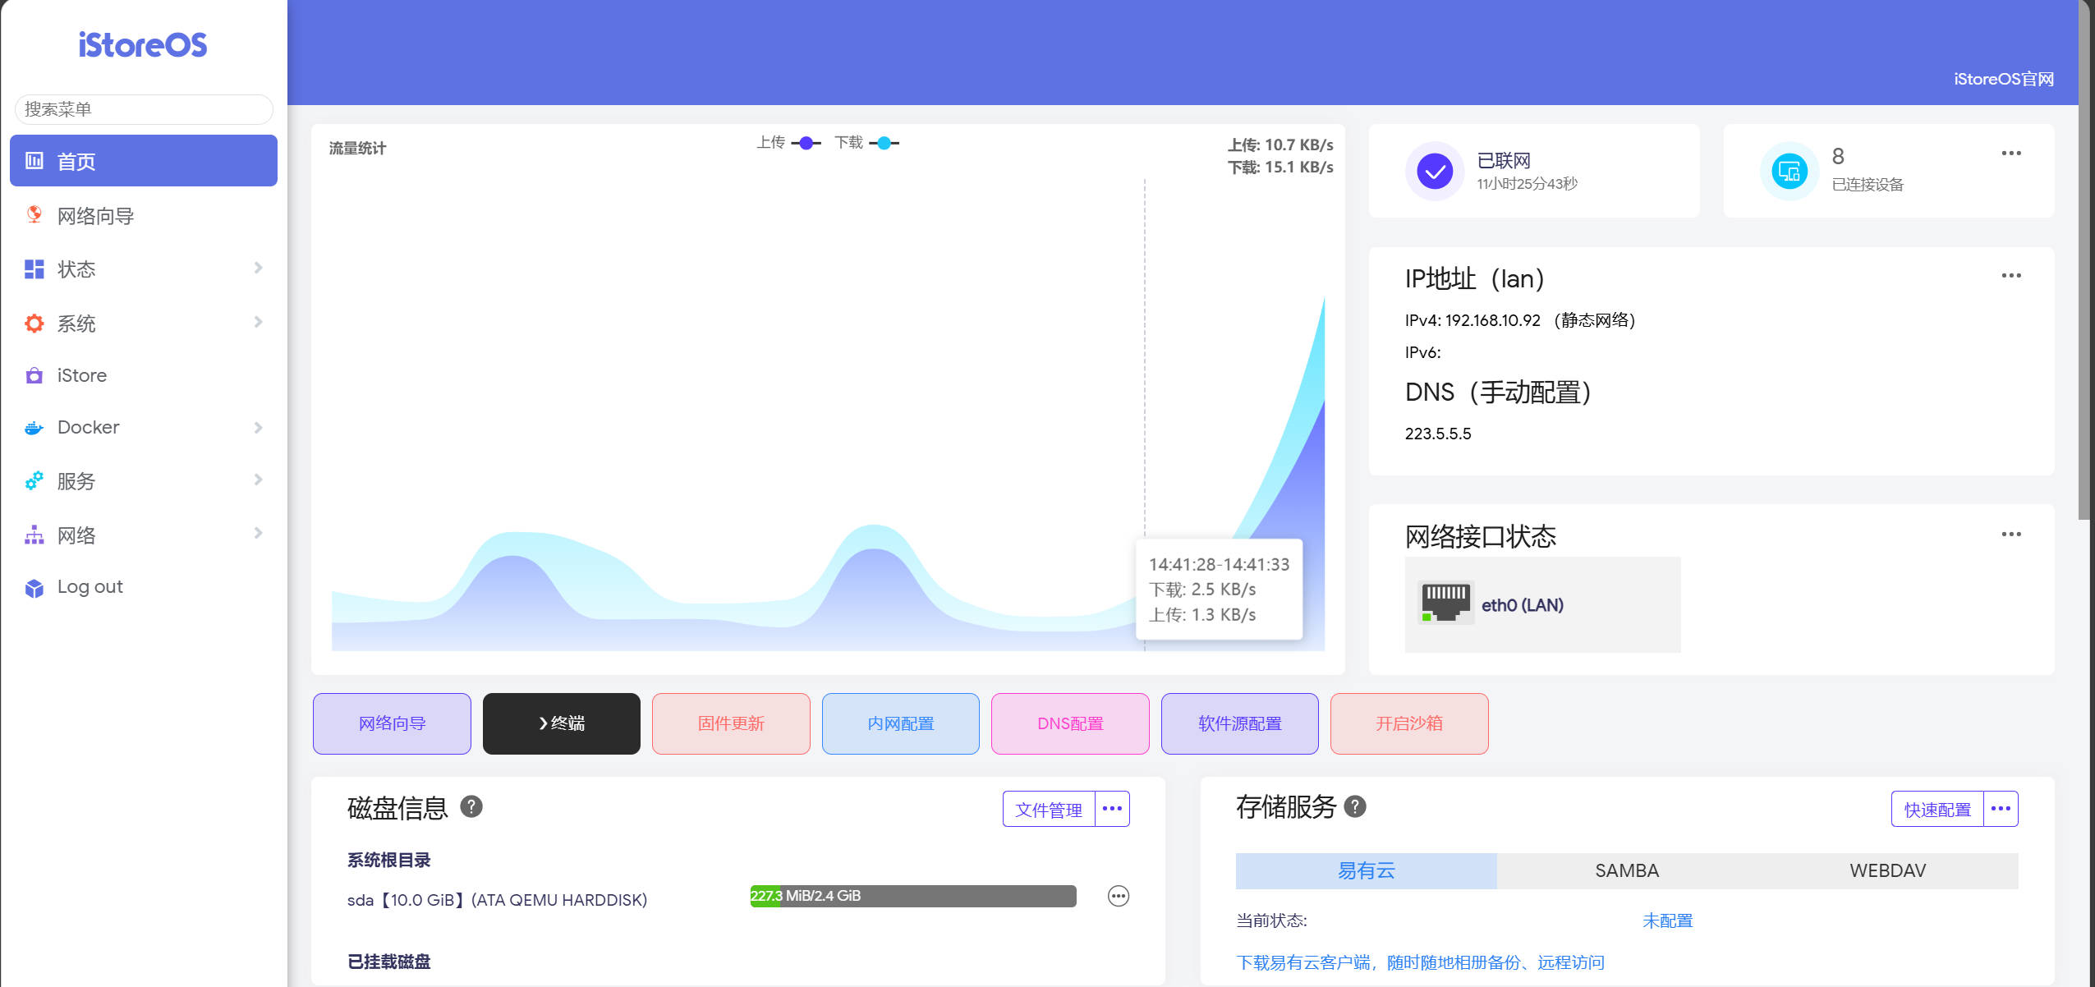Viewport: 2095px width, 987px height.
Task: Open 系统 settings via the gear icon
Action: (x=34, y=323)
